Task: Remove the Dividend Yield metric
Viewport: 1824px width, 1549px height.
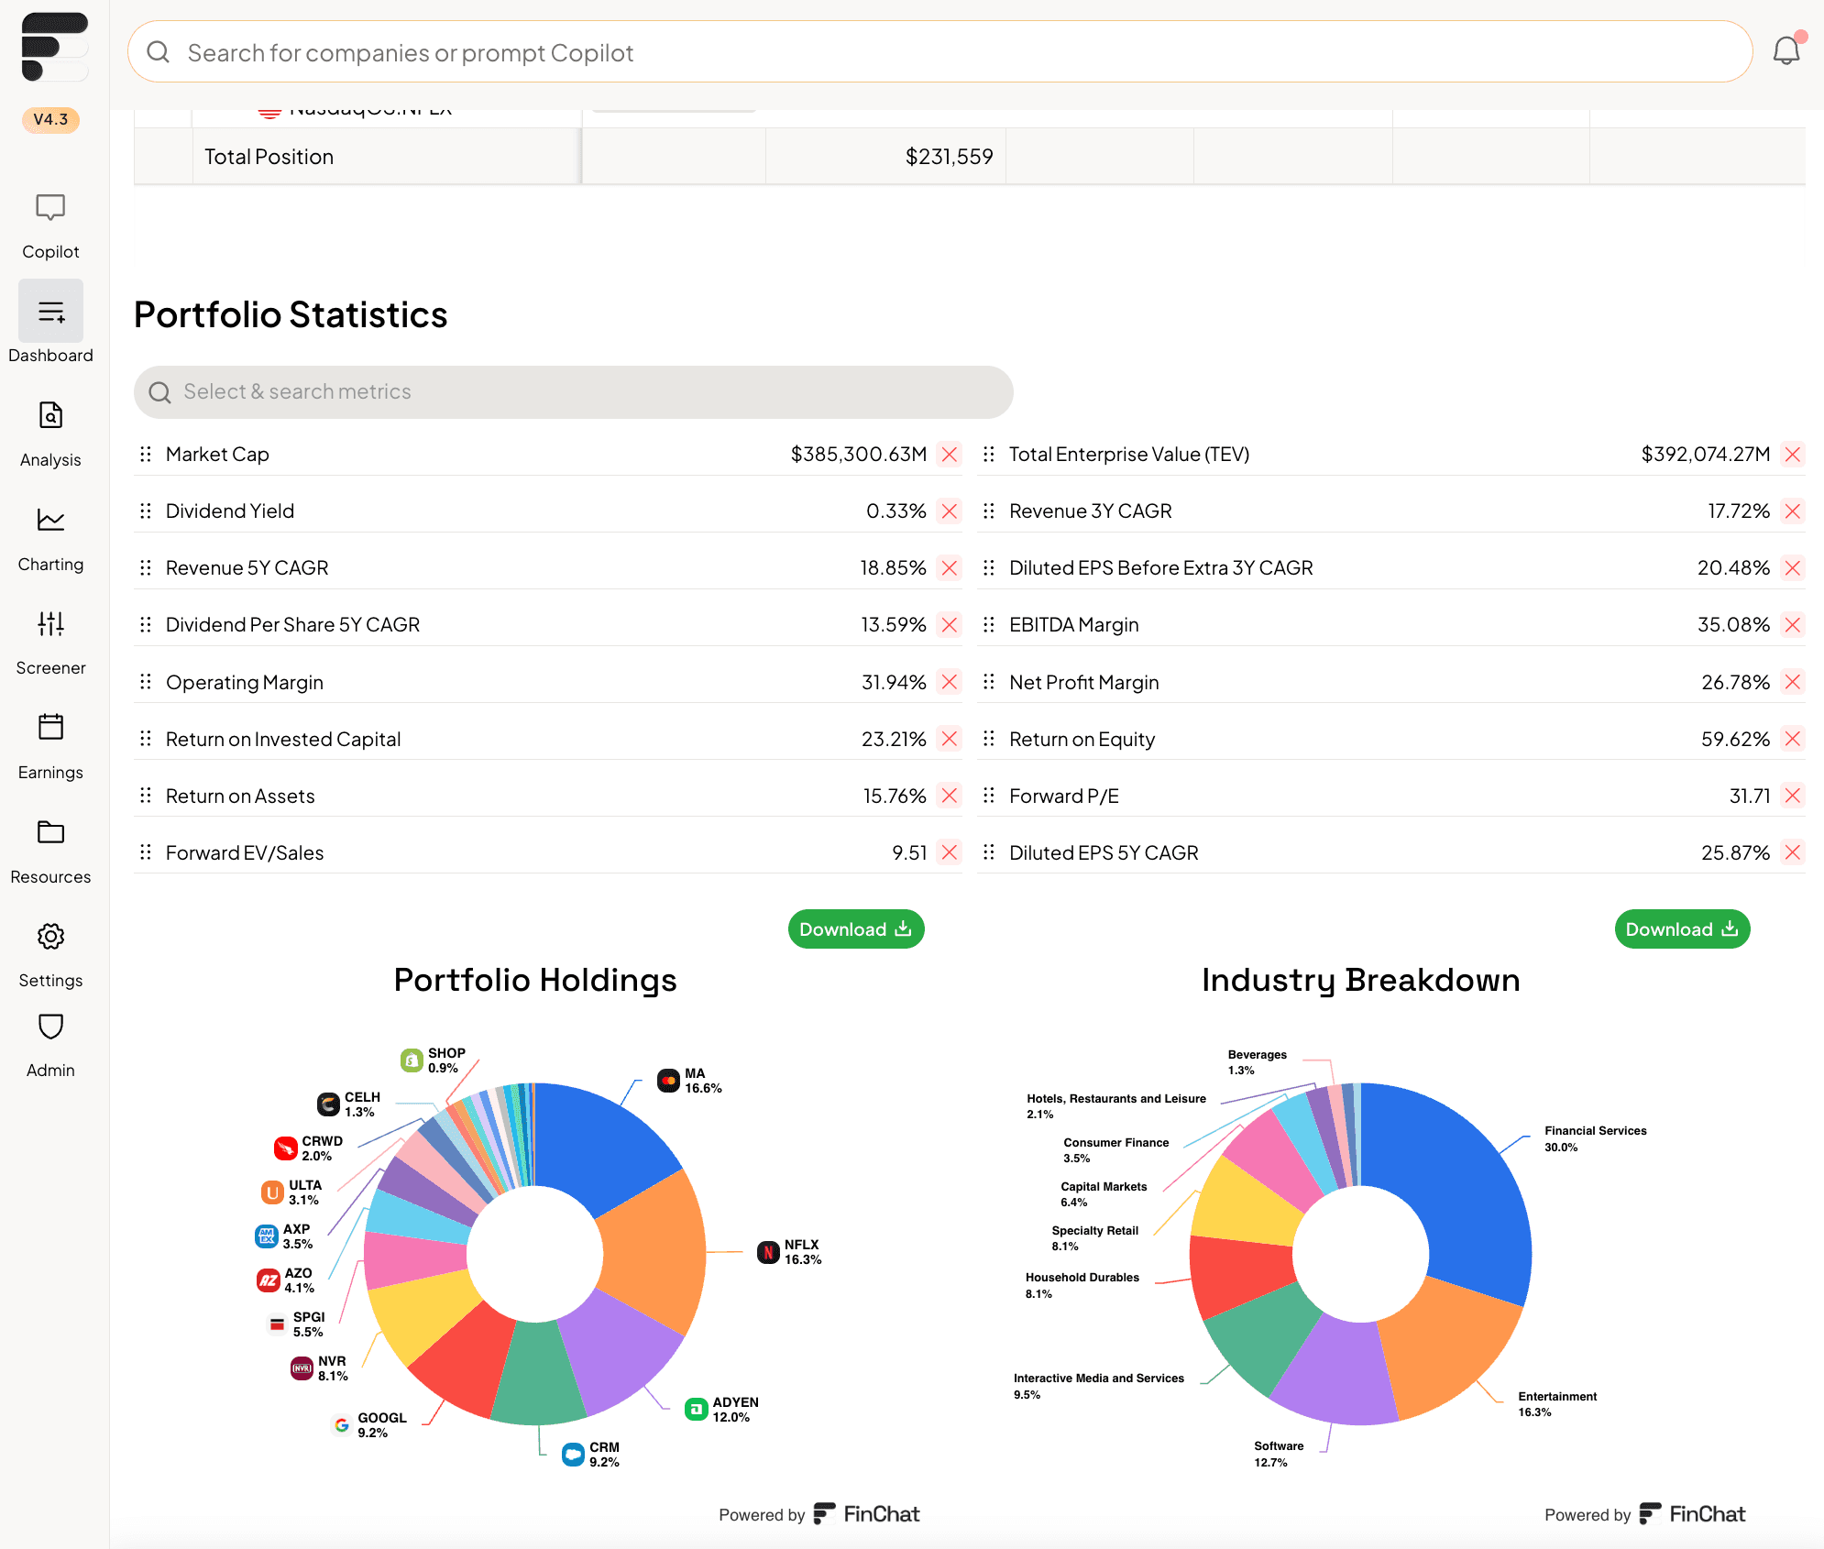Action: (x=950, y=511)
